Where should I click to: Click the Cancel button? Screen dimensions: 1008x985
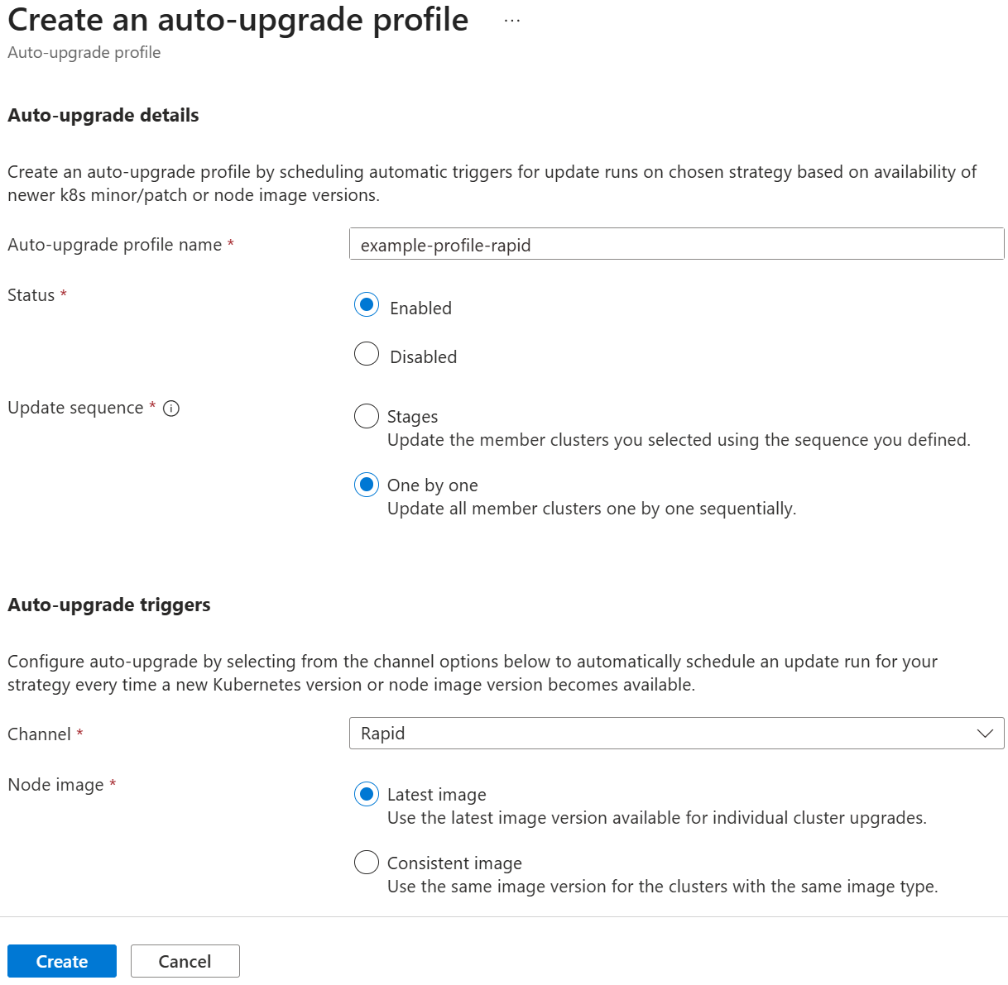[x=185, y=961]
